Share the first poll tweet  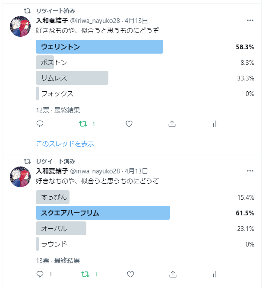pyautogui.click(x=172, y=124)
